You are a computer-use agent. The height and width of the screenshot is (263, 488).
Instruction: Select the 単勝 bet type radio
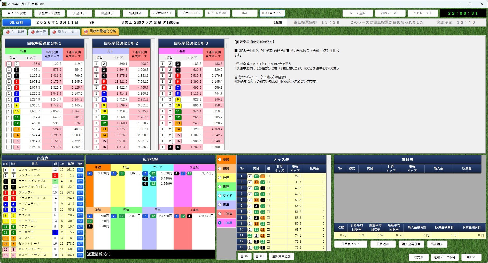coord(220,160)
